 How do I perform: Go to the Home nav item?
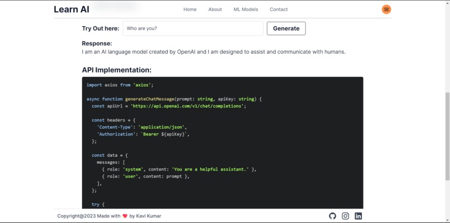coord(190,9)
